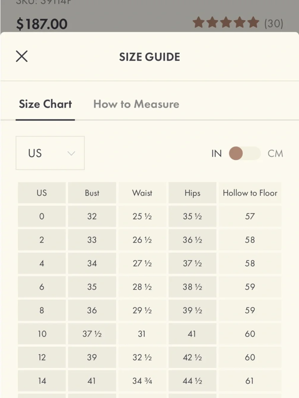The height and width of the screenshot is (398, 299).
Task: Select the IN unit label
Action: coord(216,153)
